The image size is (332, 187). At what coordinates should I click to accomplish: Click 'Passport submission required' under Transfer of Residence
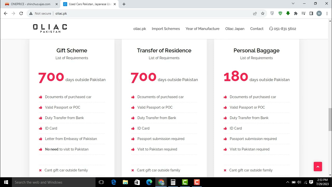(161, 139)
